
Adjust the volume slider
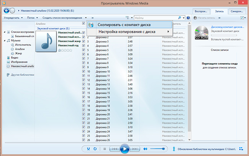coord(157,149)
